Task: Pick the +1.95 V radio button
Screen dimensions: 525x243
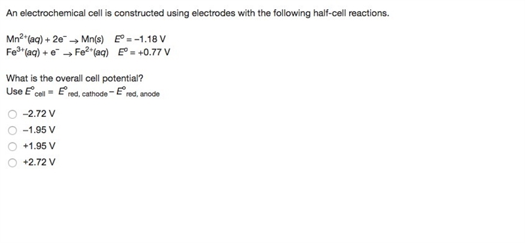Action: [12, 146]
